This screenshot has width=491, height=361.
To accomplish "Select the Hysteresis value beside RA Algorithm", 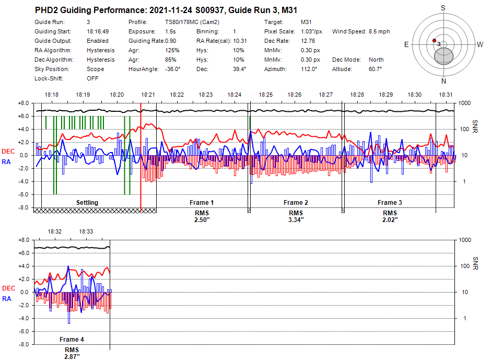I will pos(100,50).
